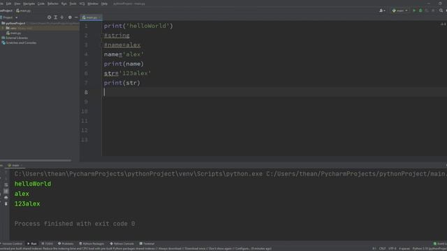Select the venv folder in Project tree

tap(13, 28)
